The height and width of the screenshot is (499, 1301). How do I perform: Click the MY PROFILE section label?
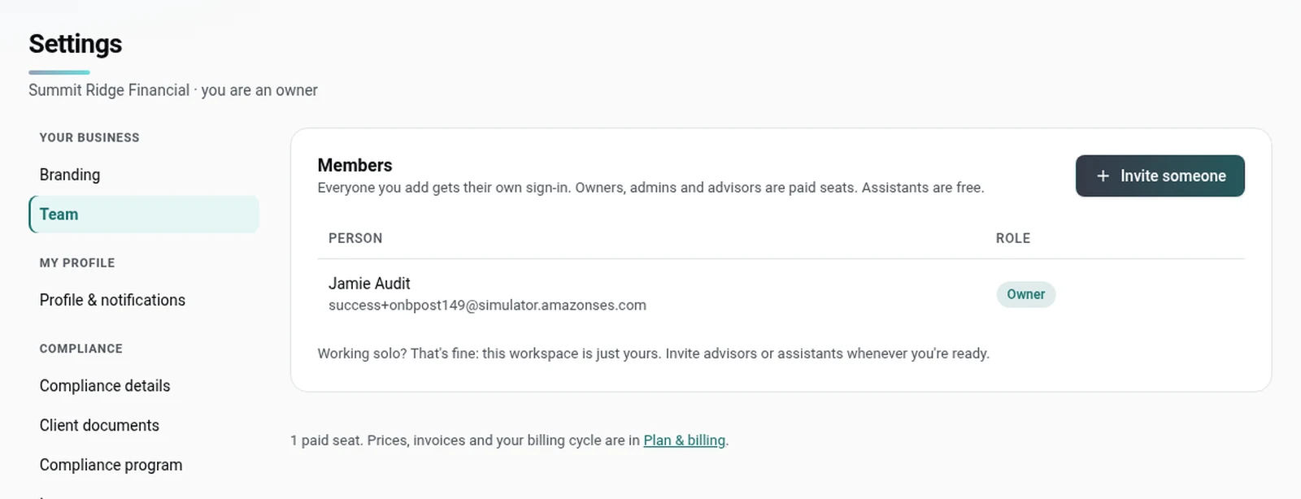click(x=77, y=263)
